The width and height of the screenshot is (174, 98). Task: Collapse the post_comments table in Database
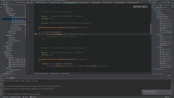(157, 18)
